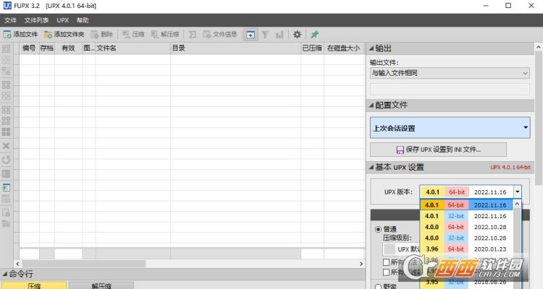Viewport: 543px width, 289px height.
Task: Click the 添加文件夹 toolbar button
Action: (x=64, y=35)
